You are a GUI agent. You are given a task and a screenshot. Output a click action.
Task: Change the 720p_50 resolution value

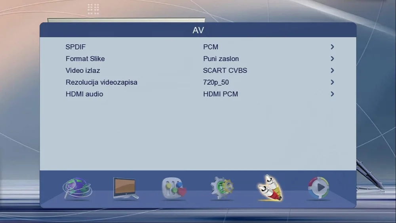(216, 82)
